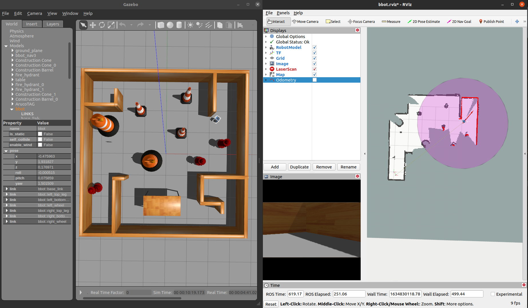Select the Move Camera tool in RViz
This screenshot has width=528, height=308.
point(305,21)
